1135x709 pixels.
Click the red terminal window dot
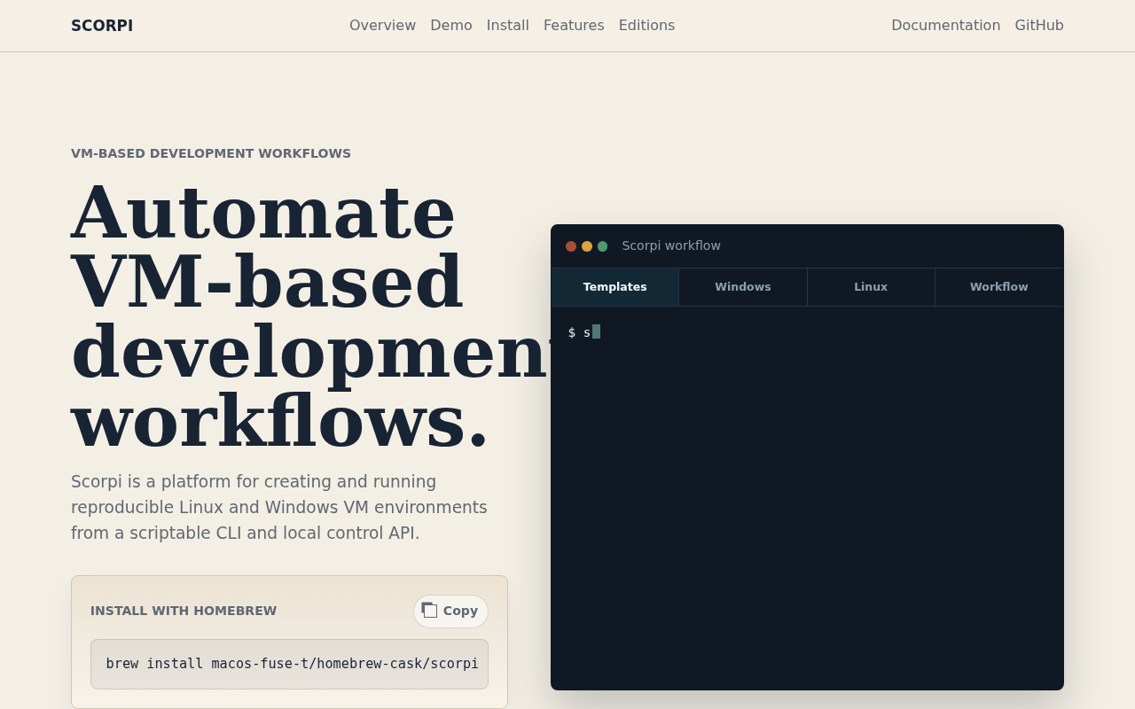click(571, 246)
